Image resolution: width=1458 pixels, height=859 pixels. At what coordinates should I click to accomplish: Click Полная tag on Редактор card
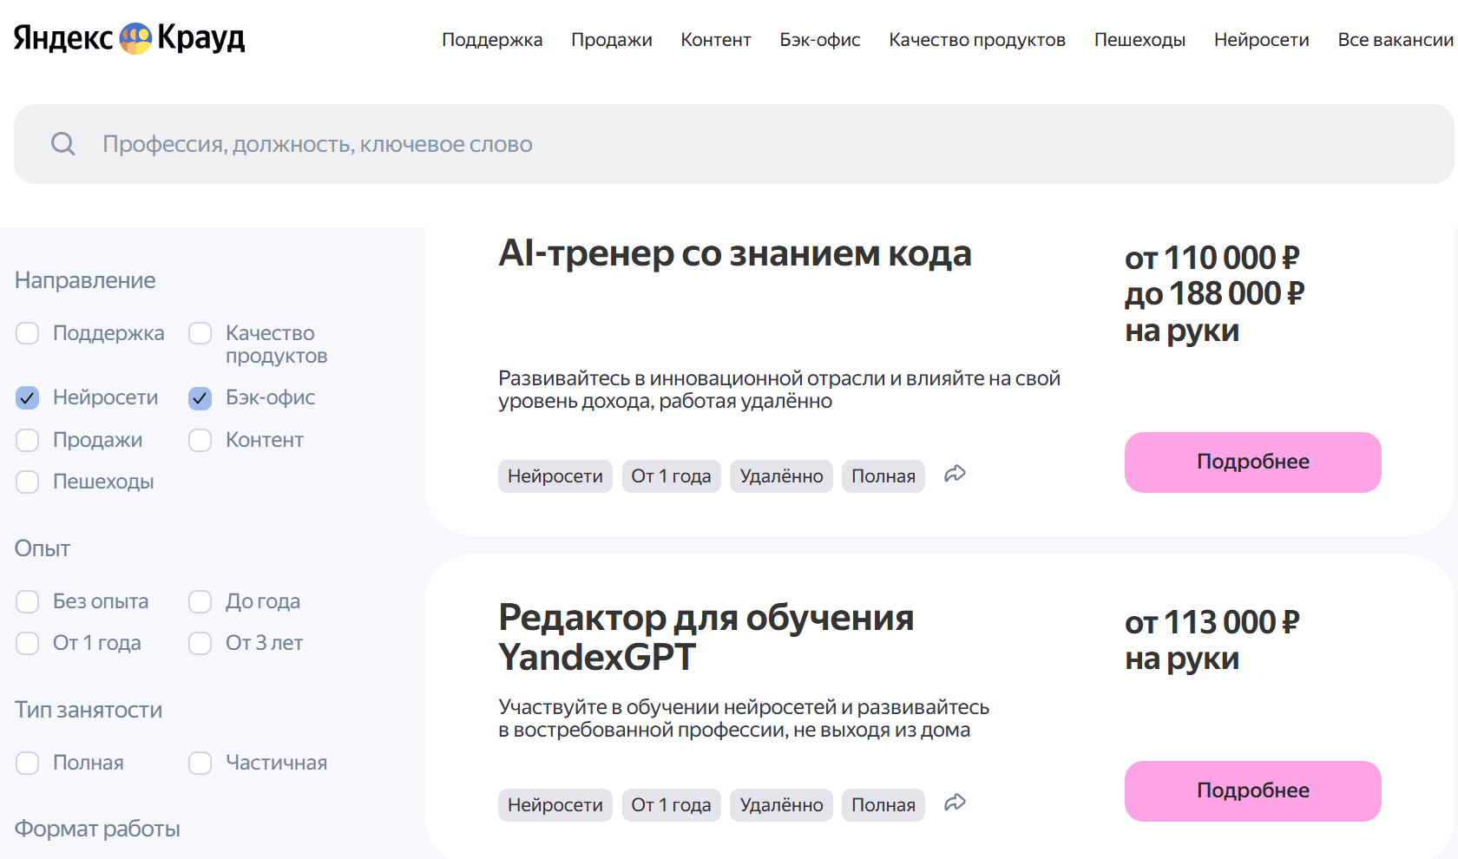pyautogui.click(x=883, y=805)
